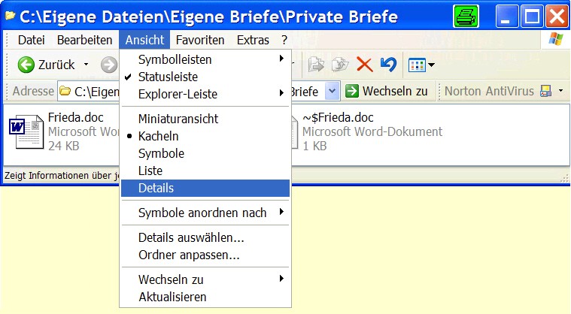The image size is (571, 314).
Task: Click the red X delete icon
Action: point(365,65)
